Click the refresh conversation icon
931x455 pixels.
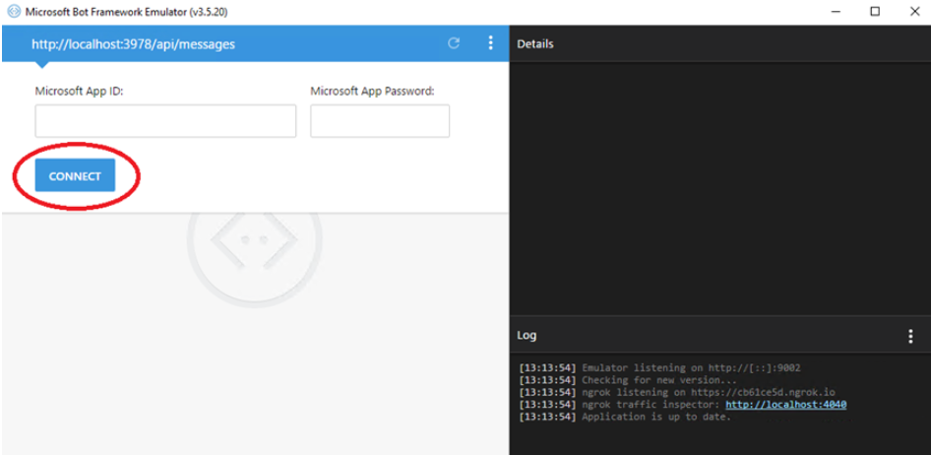tap(454, 42)
